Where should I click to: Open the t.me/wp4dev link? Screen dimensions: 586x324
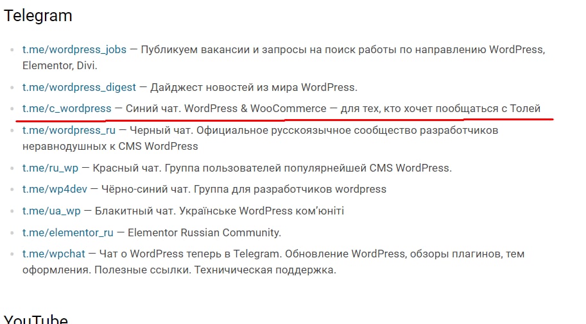(x=55, y=189)
